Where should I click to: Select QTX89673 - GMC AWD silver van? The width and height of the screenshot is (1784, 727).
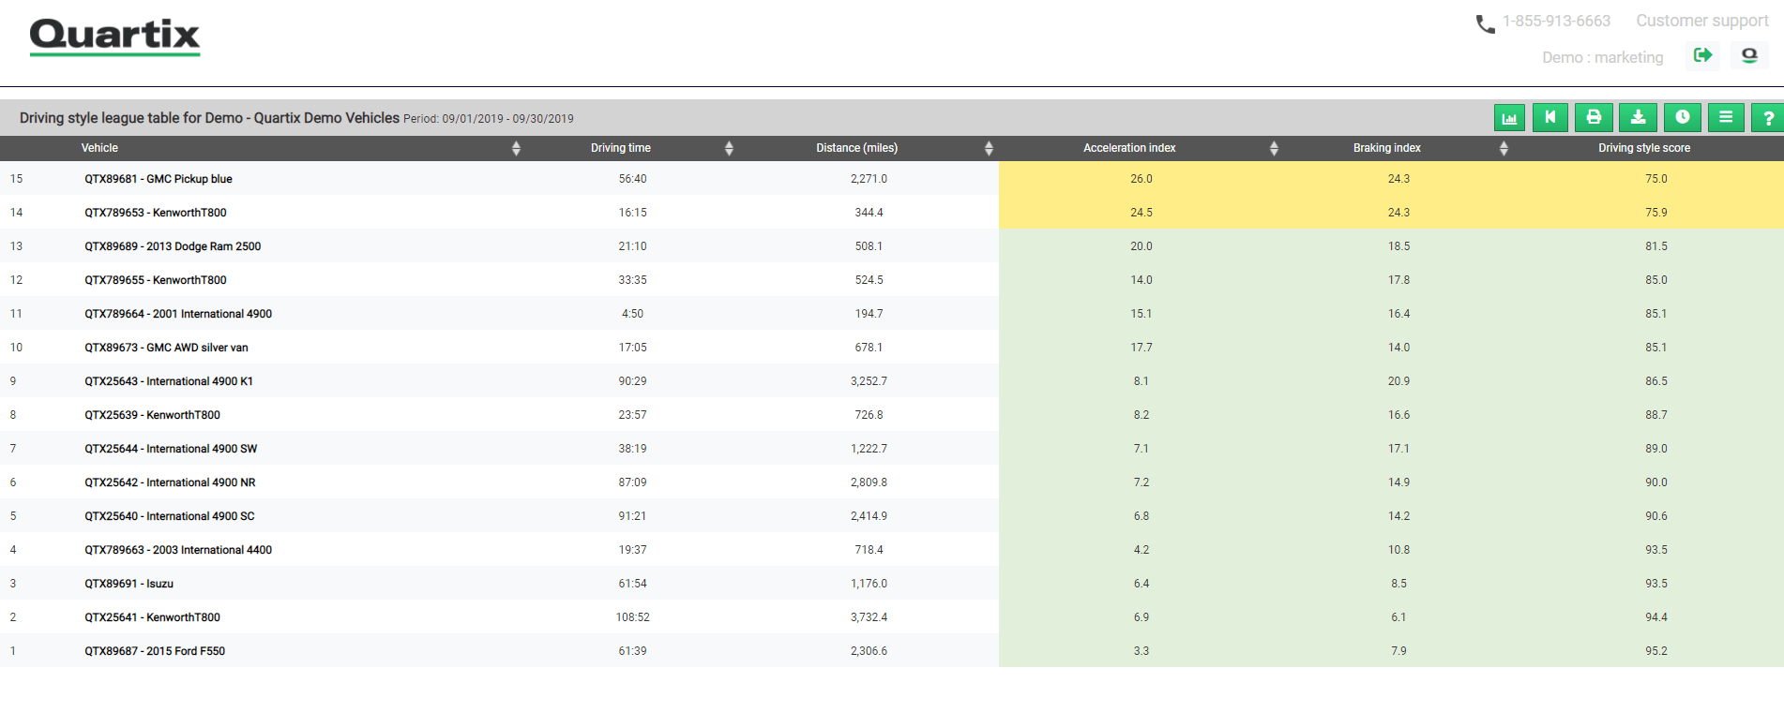pyautogui.click(x=167, y=348)
